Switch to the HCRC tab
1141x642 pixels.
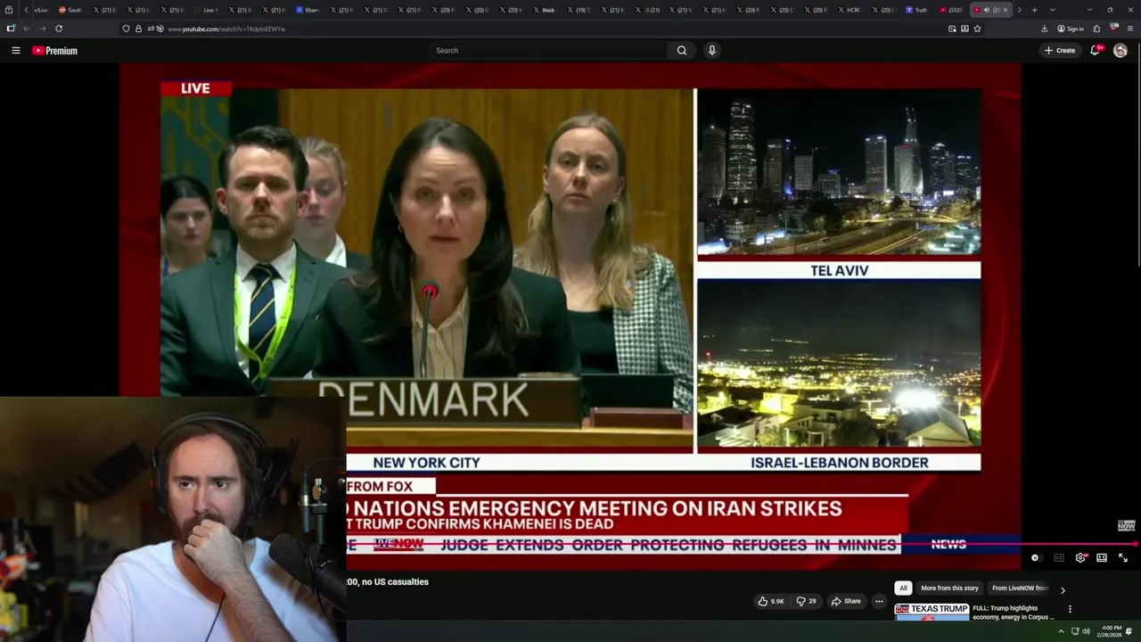point(849,10)
